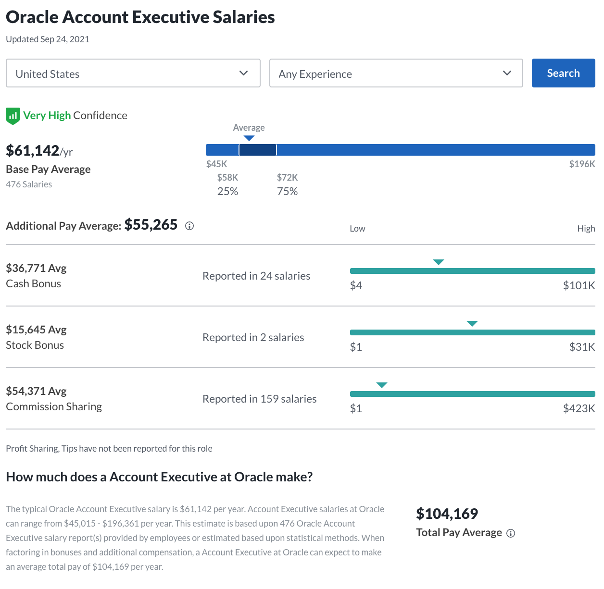The width and height of the screenshot is (604, 589).
Task: Click the $55,265 additional pay amount
Action: (x=151, y=225)
